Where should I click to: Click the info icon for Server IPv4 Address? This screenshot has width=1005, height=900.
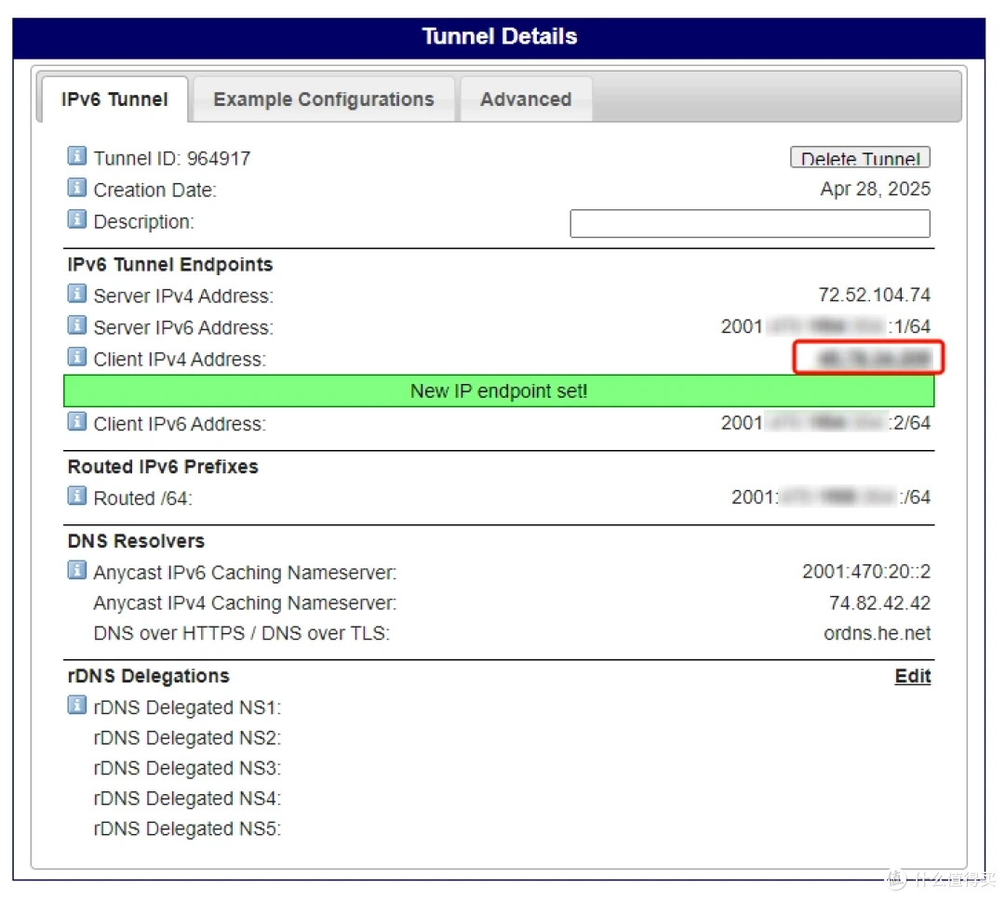coord(76,293)
